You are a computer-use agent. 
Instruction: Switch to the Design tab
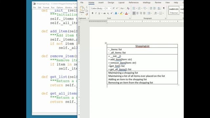[111, 3]
